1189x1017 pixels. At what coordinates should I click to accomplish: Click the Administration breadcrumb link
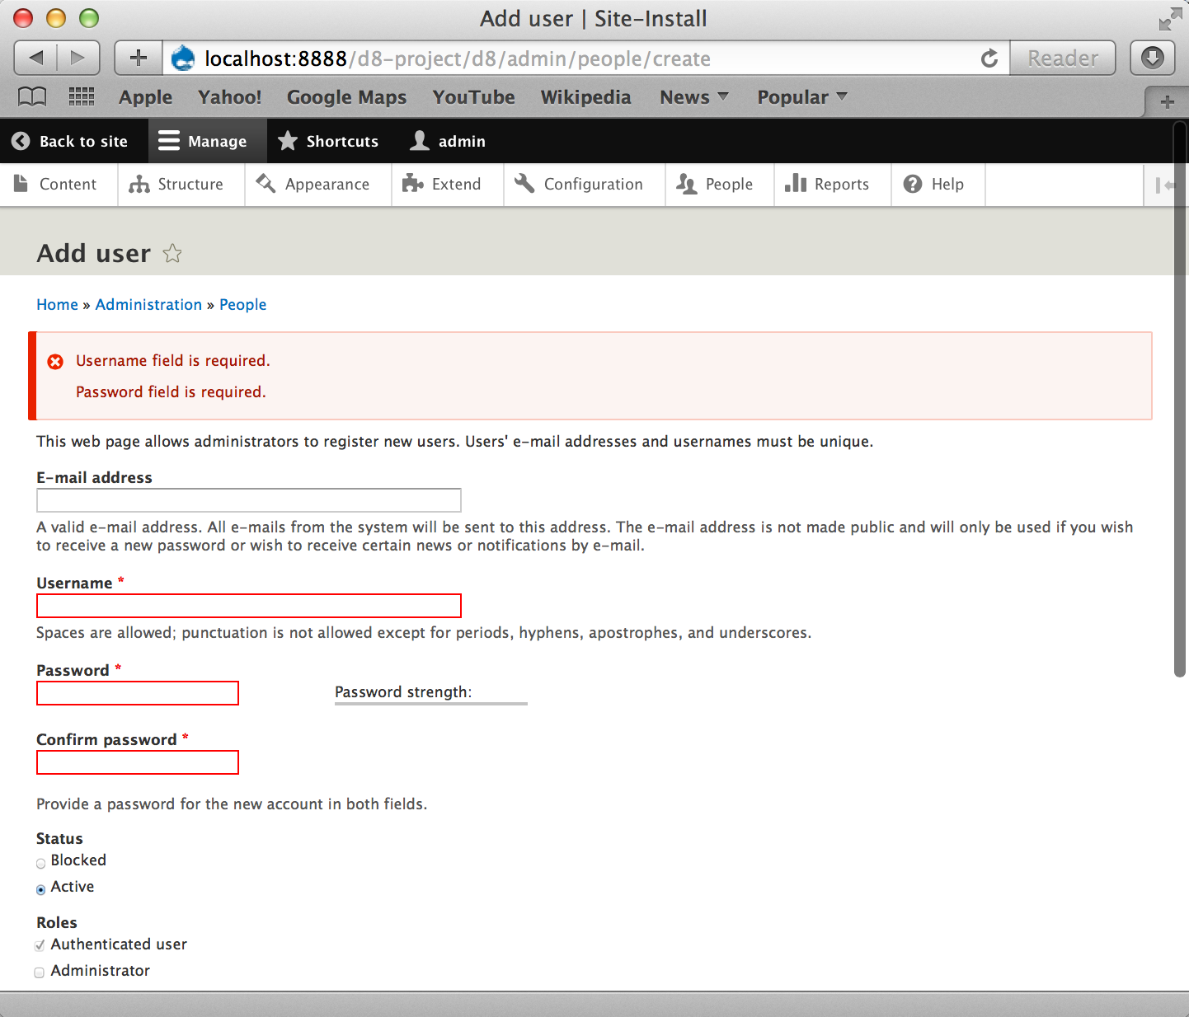click(148, 304)
